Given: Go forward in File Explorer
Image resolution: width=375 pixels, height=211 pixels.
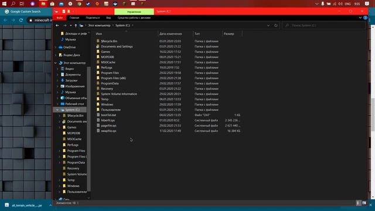Looking at the screenshot, I should (x=65, y=25).
